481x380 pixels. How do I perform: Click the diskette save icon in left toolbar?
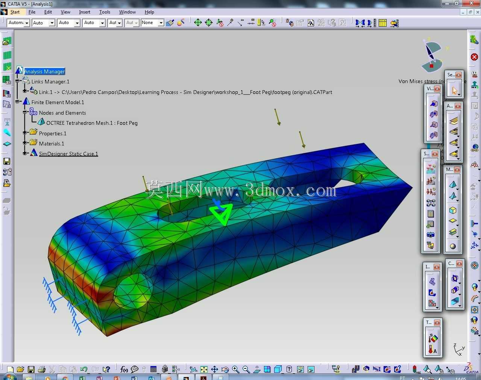tap(7, 161)
